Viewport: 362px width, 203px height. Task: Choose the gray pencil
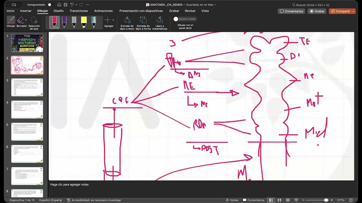(74, 22)
